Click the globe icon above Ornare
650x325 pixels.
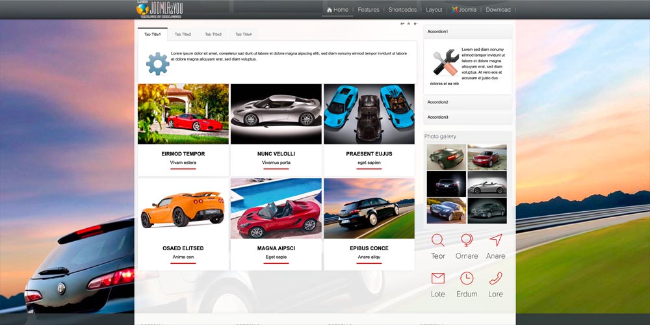(467, 240)
